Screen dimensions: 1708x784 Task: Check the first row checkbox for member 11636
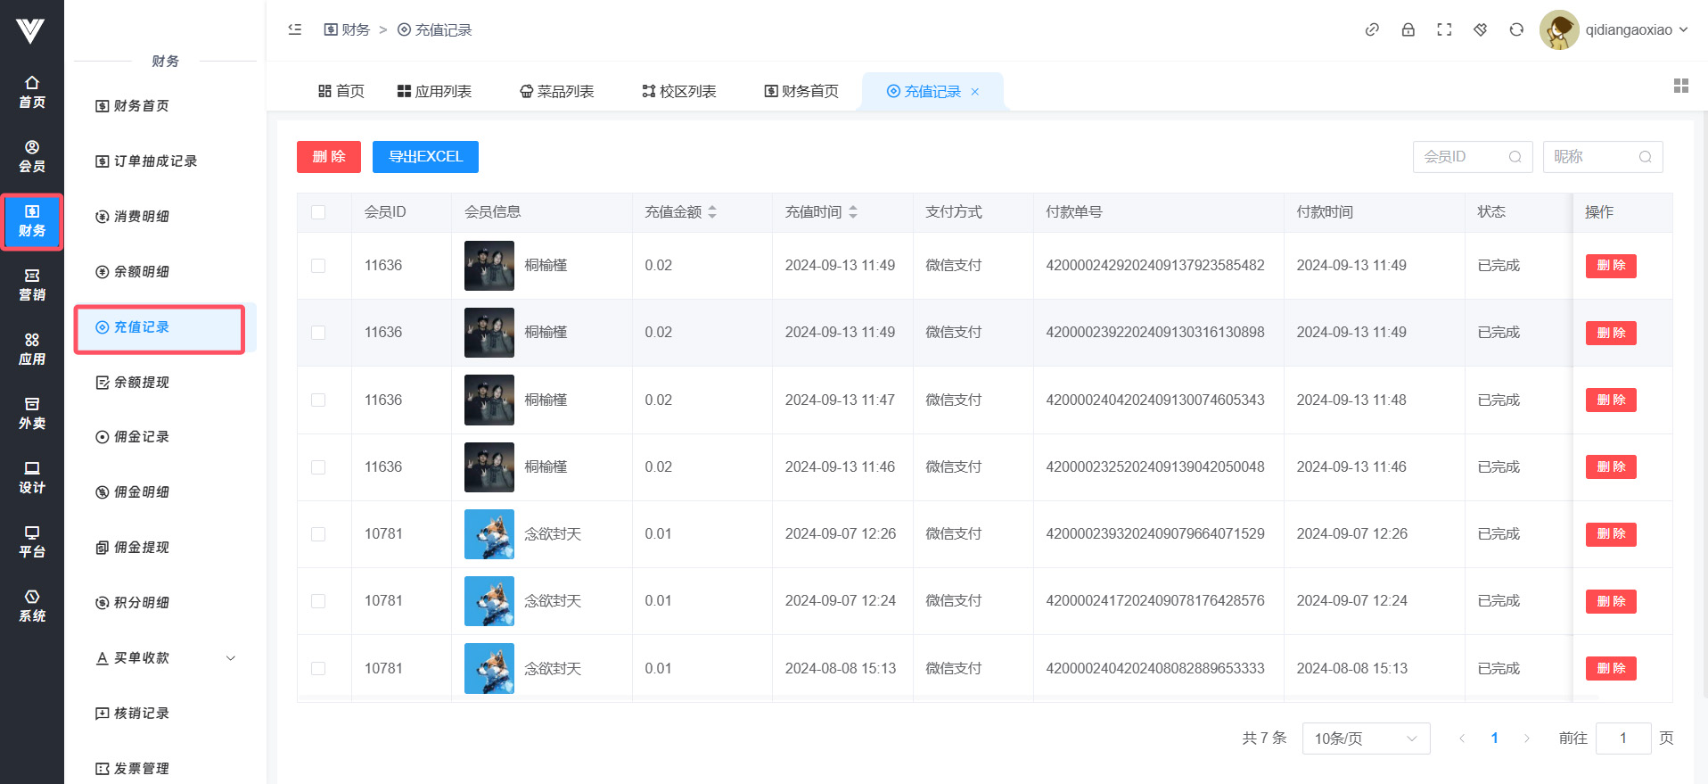tap(318, 266)
